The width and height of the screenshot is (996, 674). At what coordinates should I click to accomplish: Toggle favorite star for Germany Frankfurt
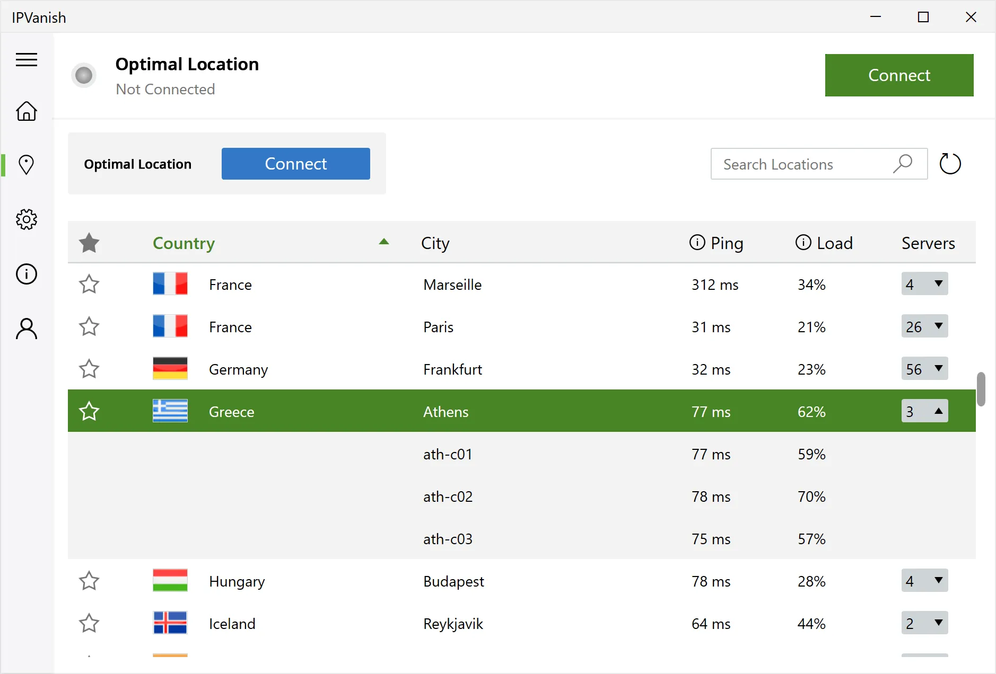click(x=89, y=369)
